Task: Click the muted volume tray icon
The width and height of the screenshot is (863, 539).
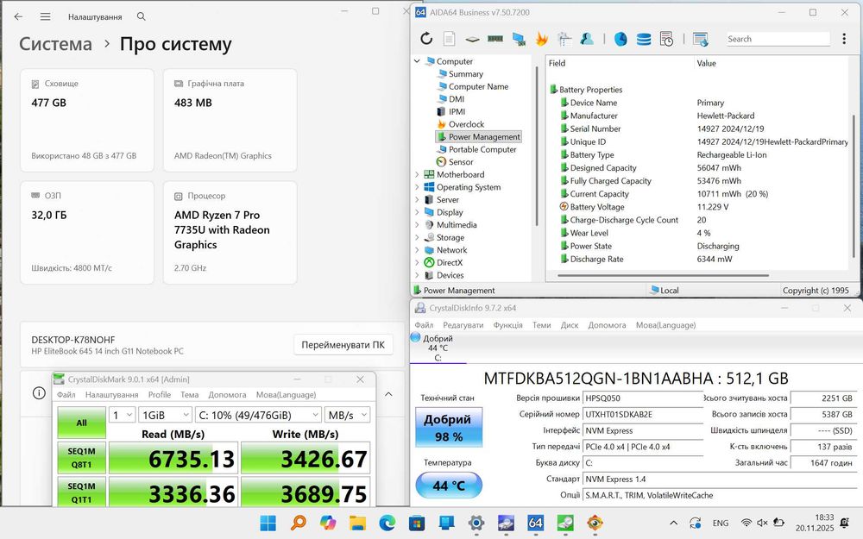Action: coord(762,523)
